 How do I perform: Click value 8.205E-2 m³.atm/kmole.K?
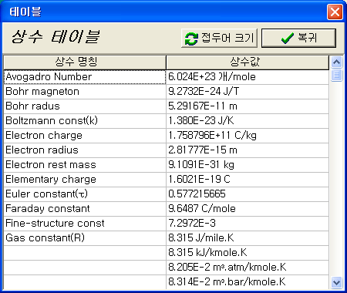pyautogui.click(x=248, y=268)
